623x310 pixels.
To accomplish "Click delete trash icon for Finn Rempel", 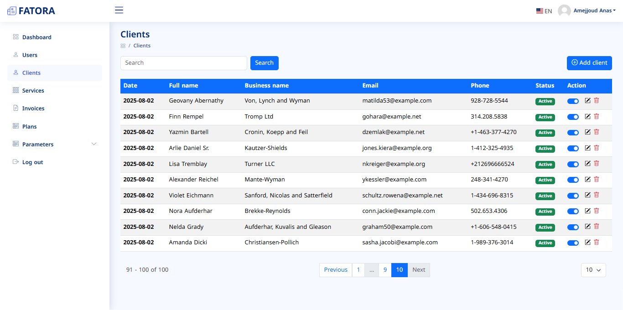I will [597, 116].
